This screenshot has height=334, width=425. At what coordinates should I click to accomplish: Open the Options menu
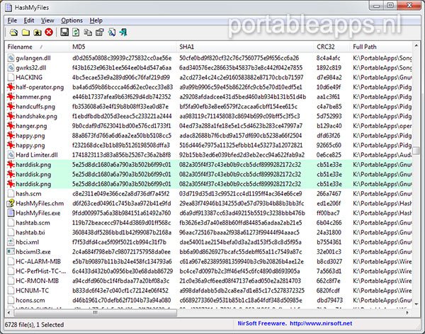tap(72, 21)
